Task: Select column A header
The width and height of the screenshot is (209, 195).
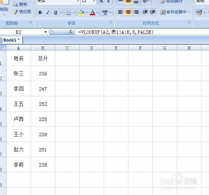Action: (x=18, y=48)
